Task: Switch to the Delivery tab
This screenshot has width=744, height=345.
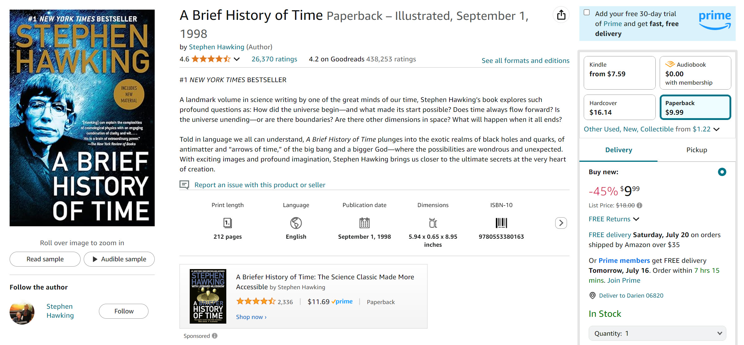Action: point(619,150)
